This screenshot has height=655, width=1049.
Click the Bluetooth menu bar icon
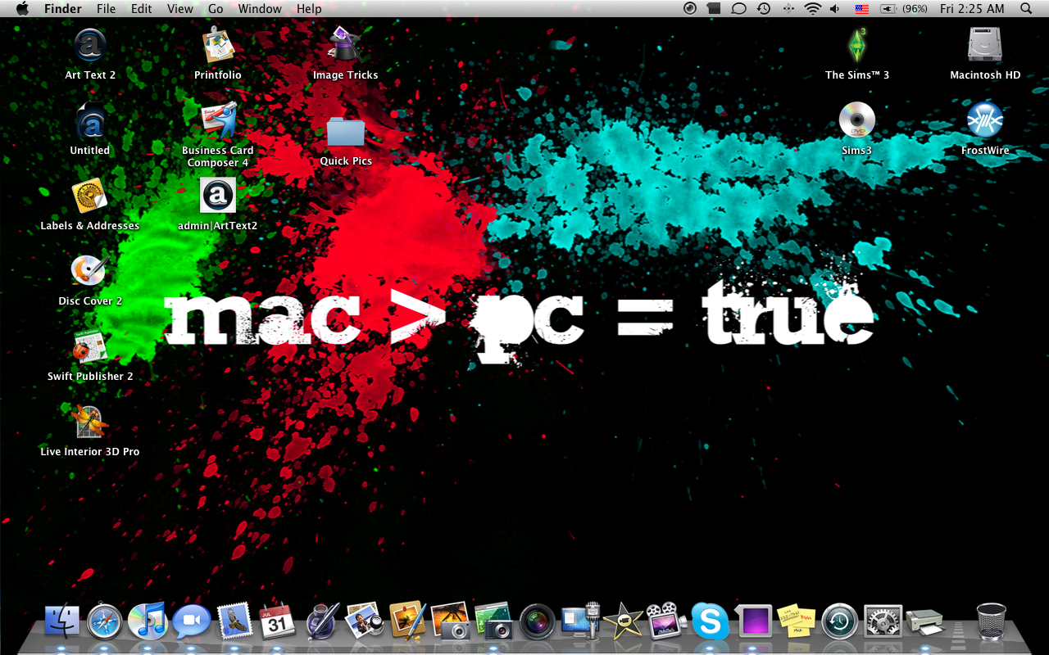[x=788, y=8]
